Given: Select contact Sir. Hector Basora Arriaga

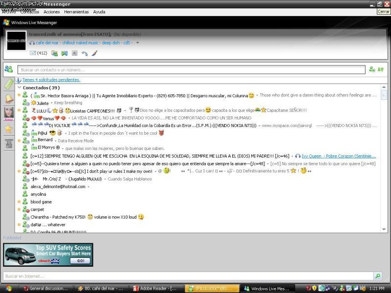Looking at the screenshot, I should [197, 95].
